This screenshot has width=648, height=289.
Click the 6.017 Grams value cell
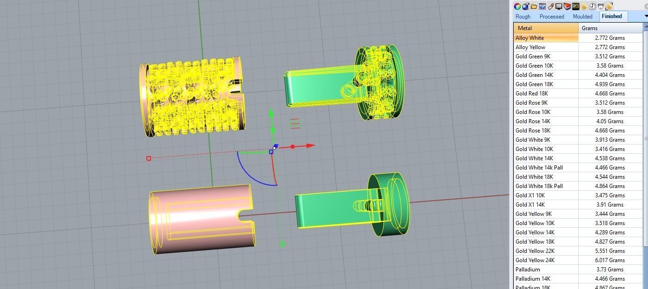point(610,260)
